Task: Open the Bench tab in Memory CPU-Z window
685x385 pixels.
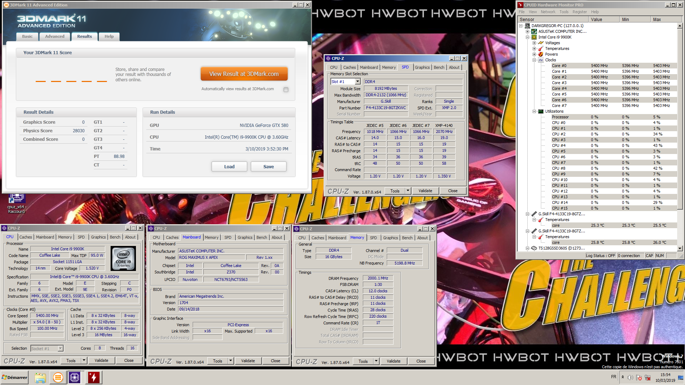Action: click(x=407, y=238)
